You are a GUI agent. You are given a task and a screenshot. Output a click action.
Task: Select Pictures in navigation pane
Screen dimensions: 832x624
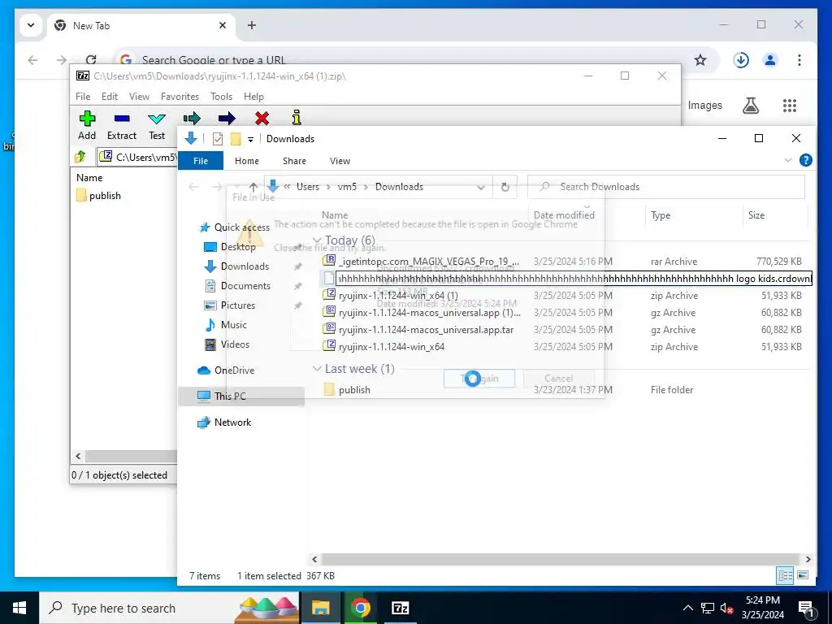230,305
